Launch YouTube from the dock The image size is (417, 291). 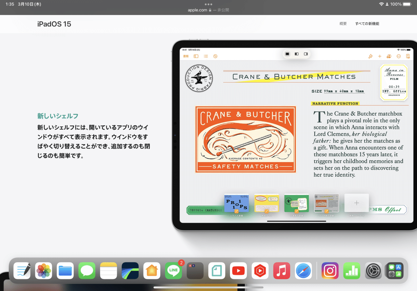238,271
